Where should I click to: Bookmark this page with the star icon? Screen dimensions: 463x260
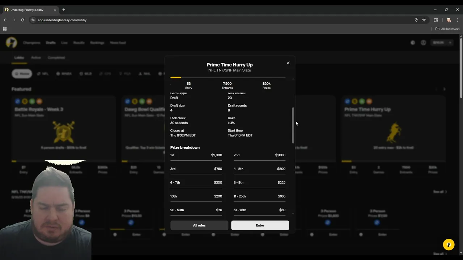pos(424,20)
